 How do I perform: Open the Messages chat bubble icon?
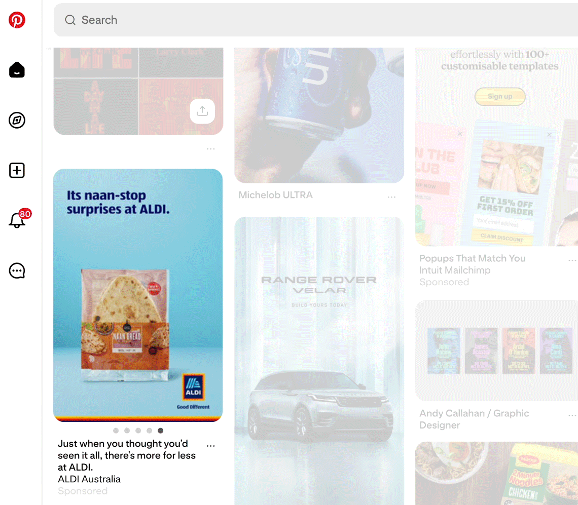[x=17, y=270]
